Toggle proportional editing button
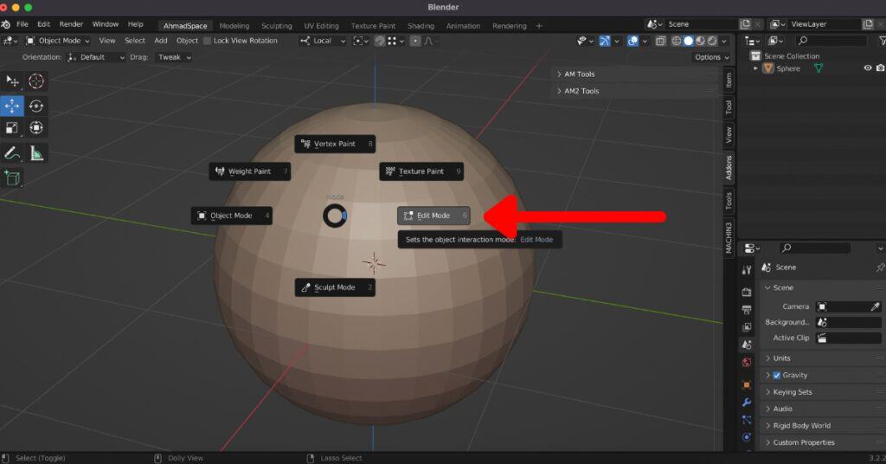The image size is (886, 464). [x=415, y=41]
